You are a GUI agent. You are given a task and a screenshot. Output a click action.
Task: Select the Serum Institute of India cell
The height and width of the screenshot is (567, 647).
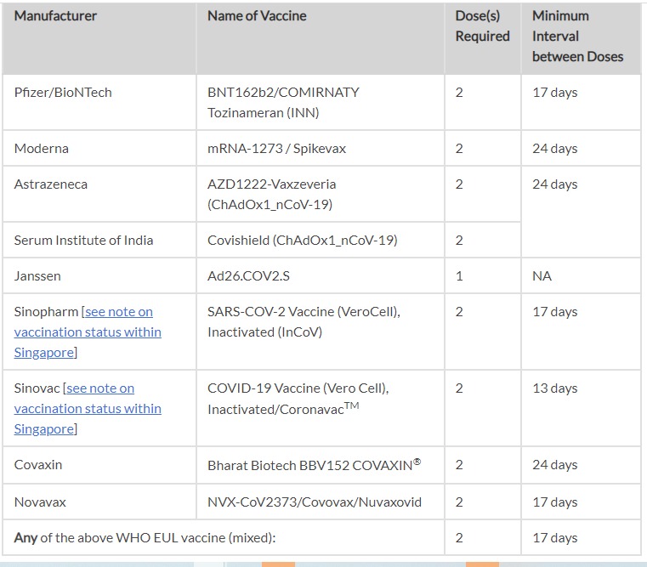tap(84, 241)
